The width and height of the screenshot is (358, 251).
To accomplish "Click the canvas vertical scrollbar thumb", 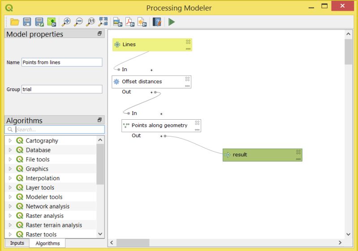I will (x=348, y=52).
